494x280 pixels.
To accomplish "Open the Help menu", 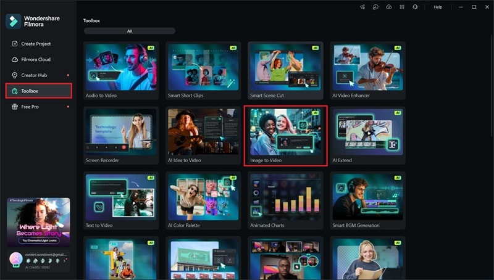I will (438, 7).
